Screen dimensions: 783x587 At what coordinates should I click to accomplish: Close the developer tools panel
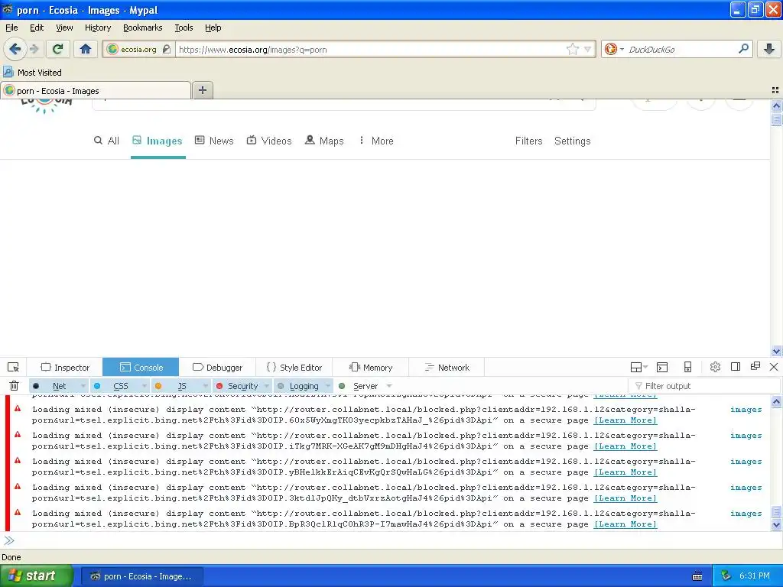pyautogui.click(x=774, y=367)
